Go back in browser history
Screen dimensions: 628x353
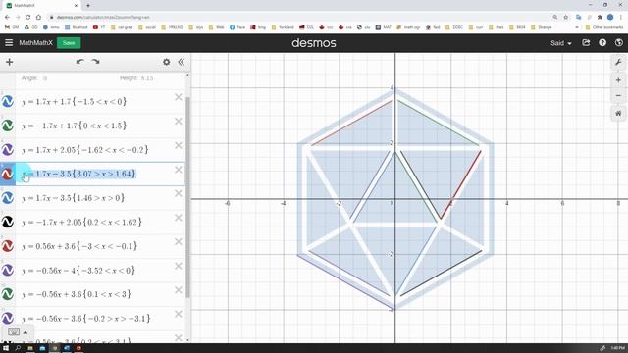[x=7, y=18]
